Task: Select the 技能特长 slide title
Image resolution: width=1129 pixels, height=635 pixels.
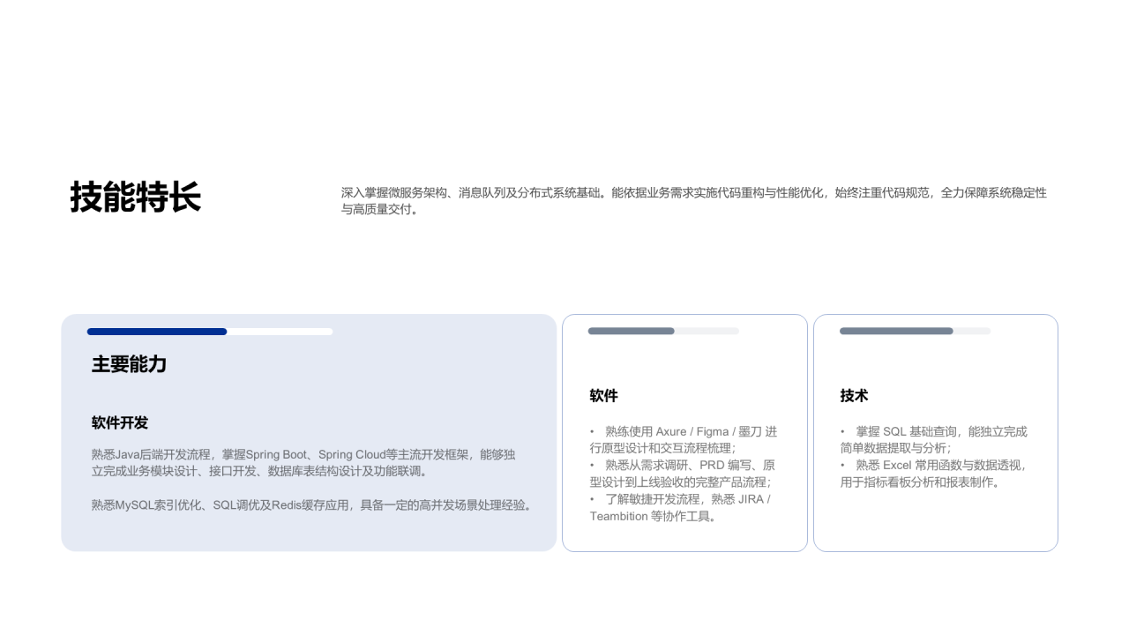Action: pos(136,197)
